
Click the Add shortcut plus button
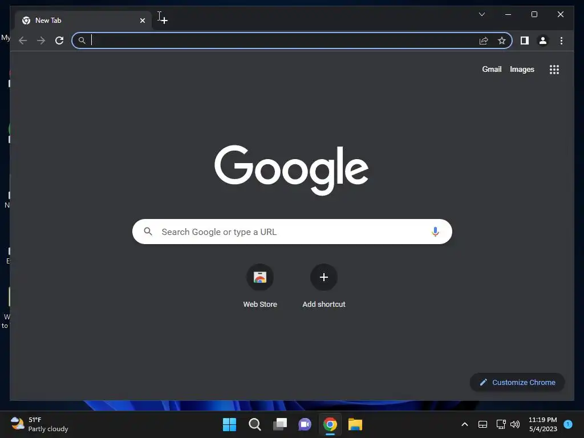(x=324, y=277)
